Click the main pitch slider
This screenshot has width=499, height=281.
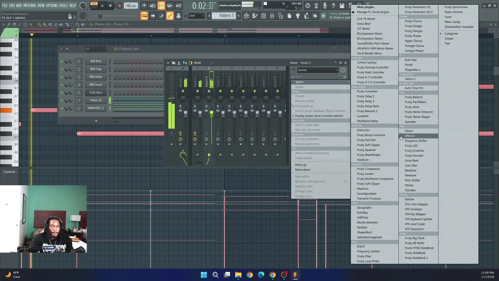(100, 16)
